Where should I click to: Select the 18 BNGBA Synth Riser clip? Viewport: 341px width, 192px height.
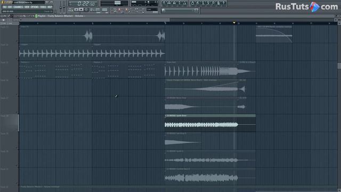pyautogui.click(x=210, y=123)
